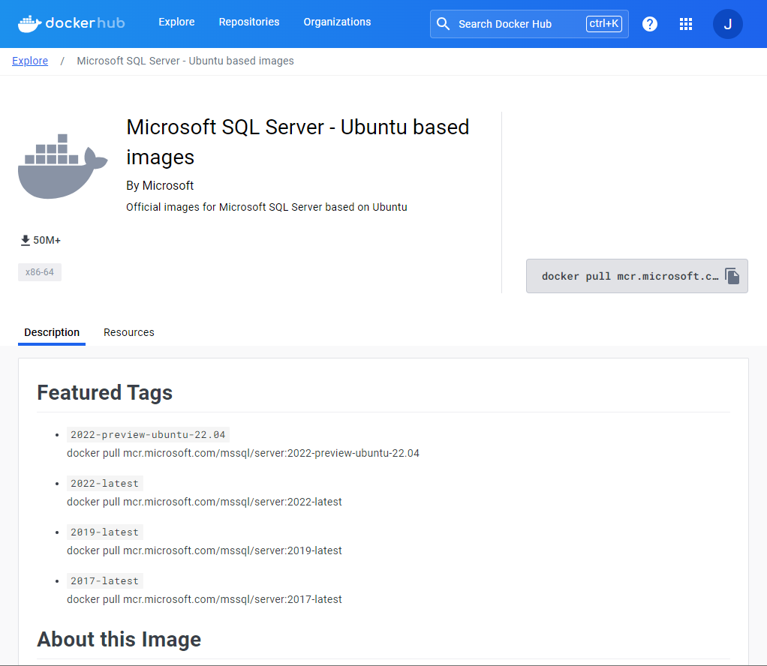This screenshot has width=767, height=666.
Task: Click the 2022-latest tag label
Action: click(104, 484)
